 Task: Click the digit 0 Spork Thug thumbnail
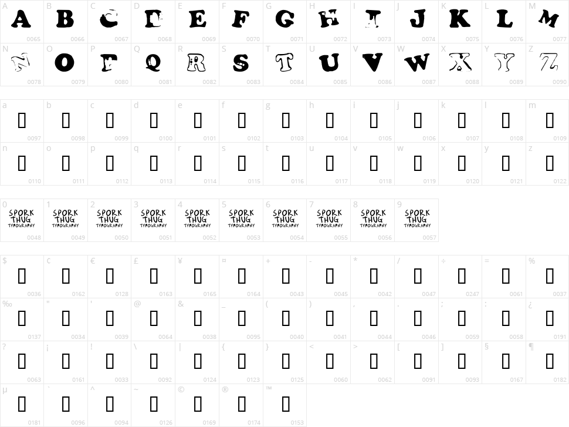point(22,218)
